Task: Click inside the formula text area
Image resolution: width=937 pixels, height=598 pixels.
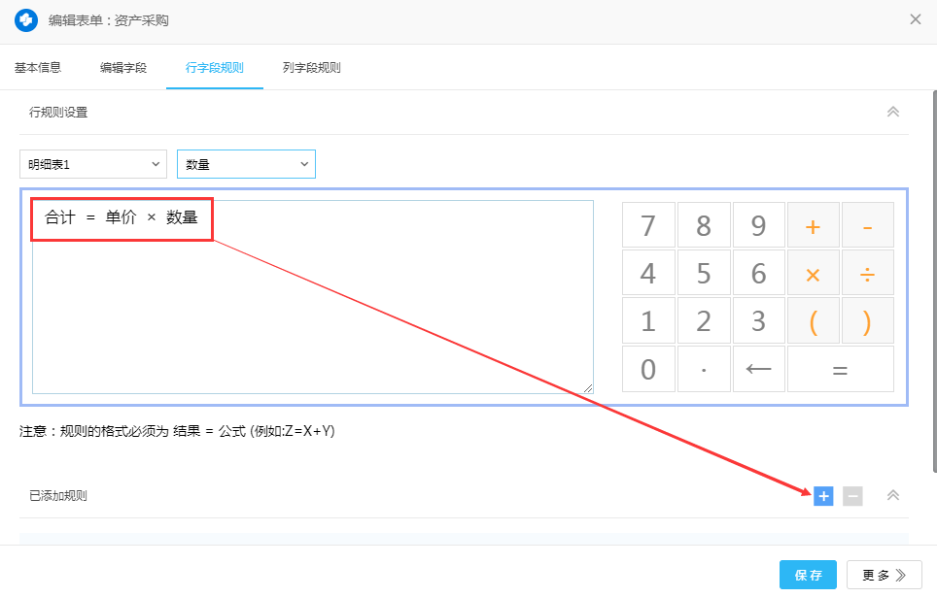Action: point(312,311)
